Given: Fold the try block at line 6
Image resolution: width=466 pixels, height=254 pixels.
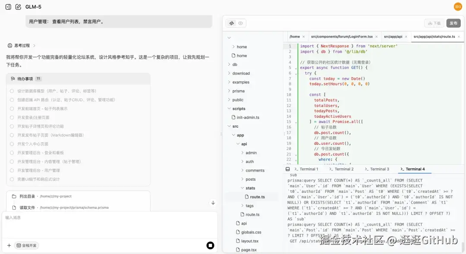Looking at the screenshot, I should [296, 73].
